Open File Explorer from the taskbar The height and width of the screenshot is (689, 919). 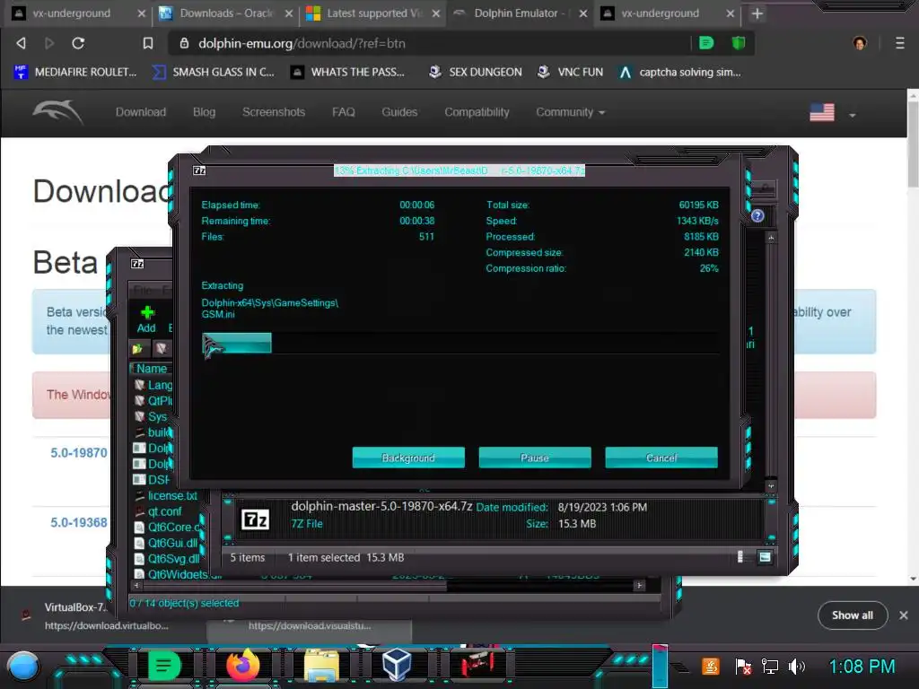coord(321,667)
